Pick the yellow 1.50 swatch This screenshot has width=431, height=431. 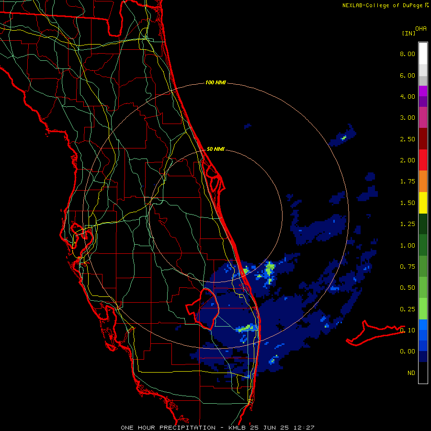click(423, 203)
